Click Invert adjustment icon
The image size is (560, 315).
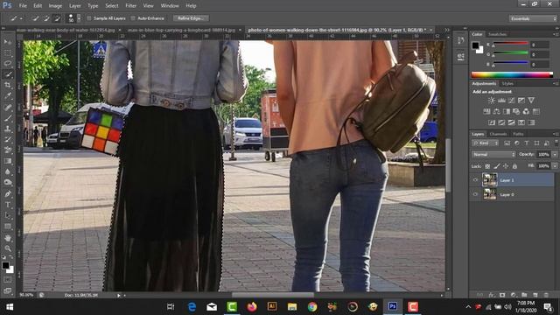click(492, 122)
